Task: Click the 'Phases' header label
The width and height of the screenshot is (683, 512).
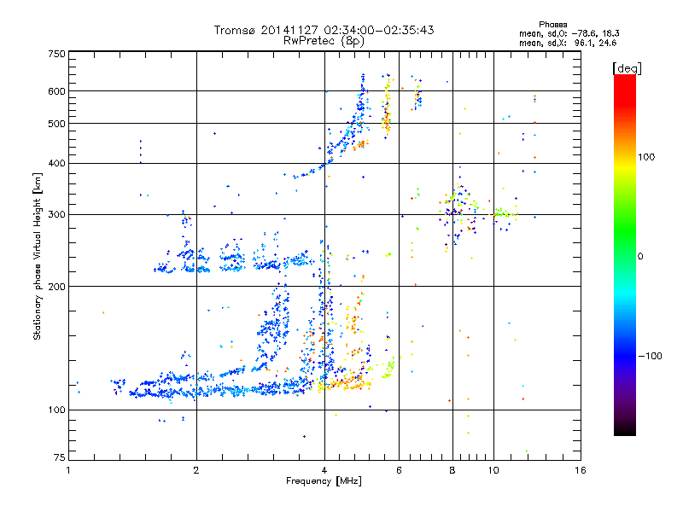Action: coord(552,25)
